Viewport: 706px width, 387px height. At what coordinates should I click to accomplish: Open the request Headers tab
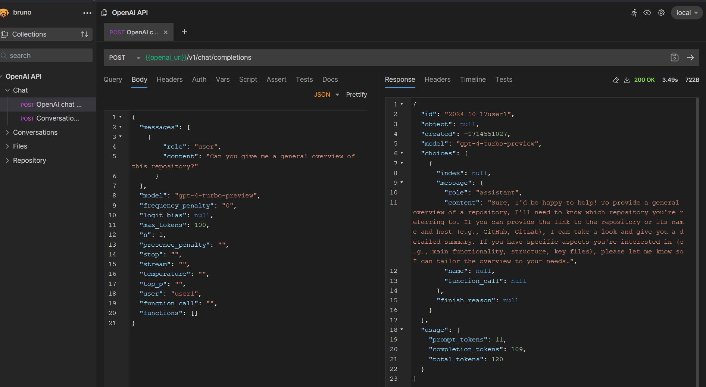tap(169, 79)
